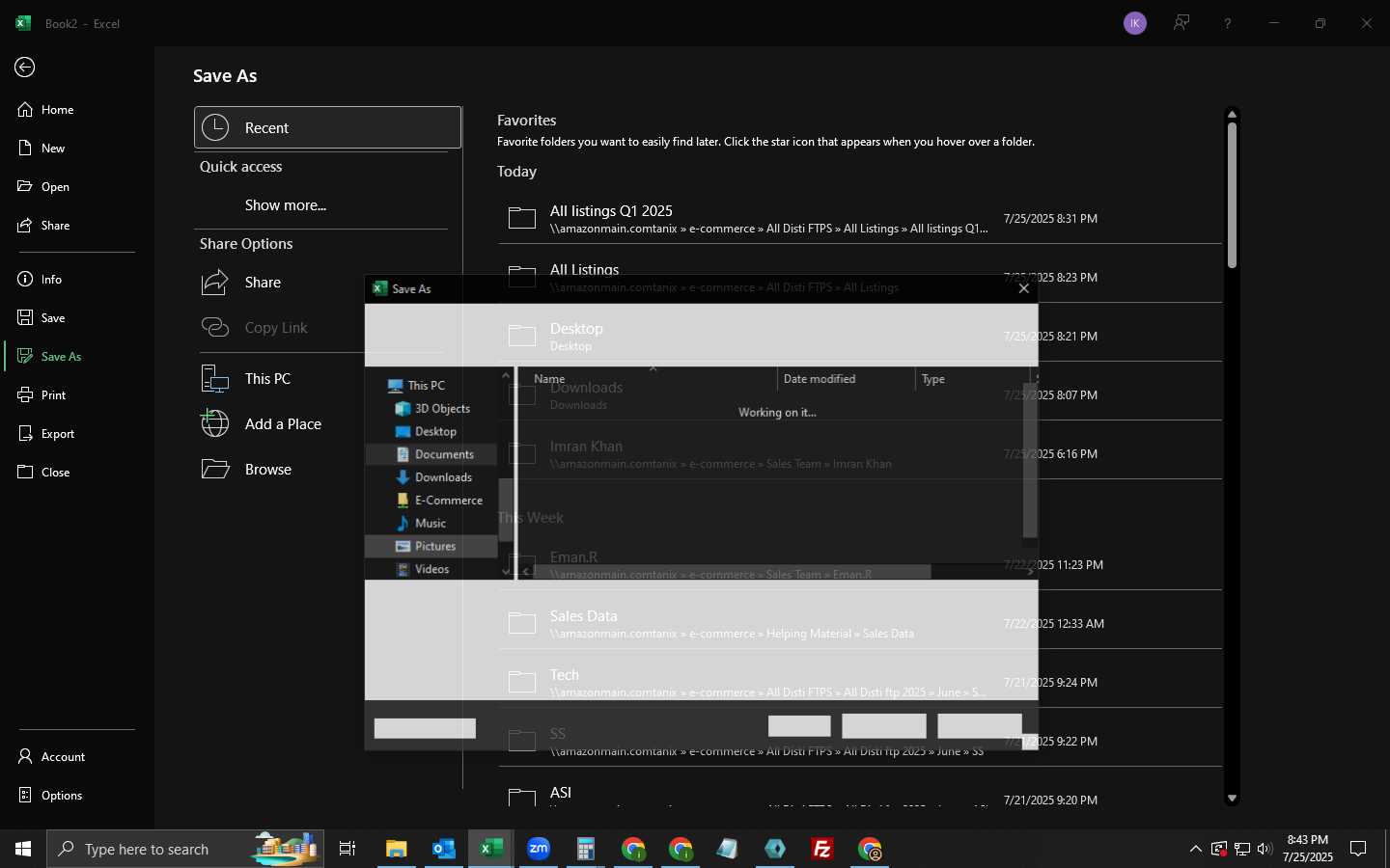Open the notification center icon

click(1358, 849)
